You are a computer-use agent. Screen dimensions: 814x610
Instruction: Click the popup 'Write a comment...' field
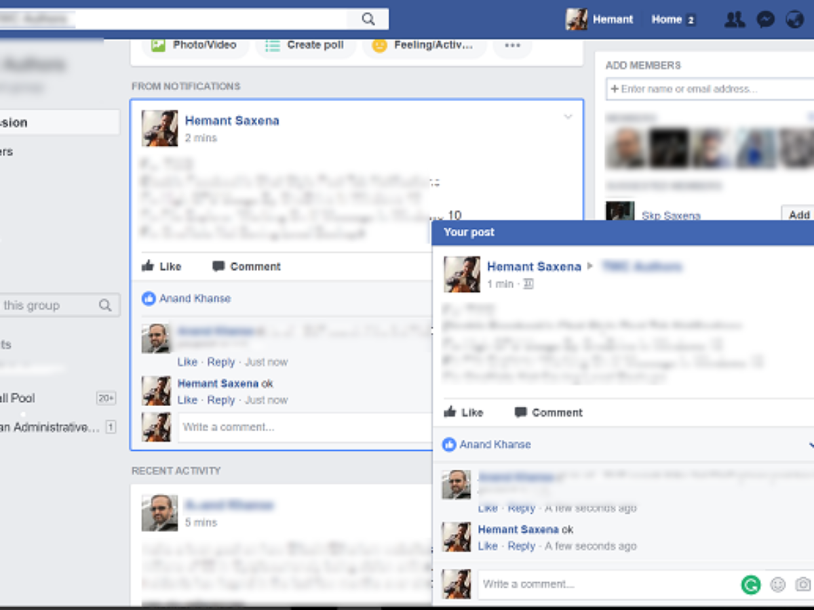607,584
